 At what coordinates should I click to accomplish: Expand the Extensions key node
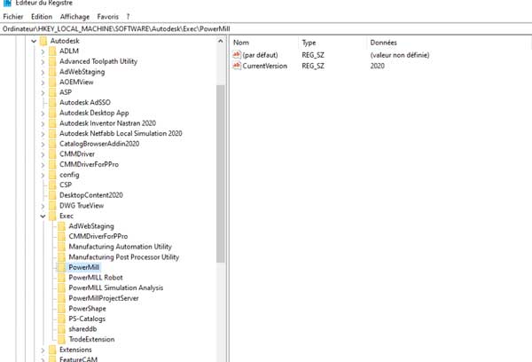click(42, 350)
